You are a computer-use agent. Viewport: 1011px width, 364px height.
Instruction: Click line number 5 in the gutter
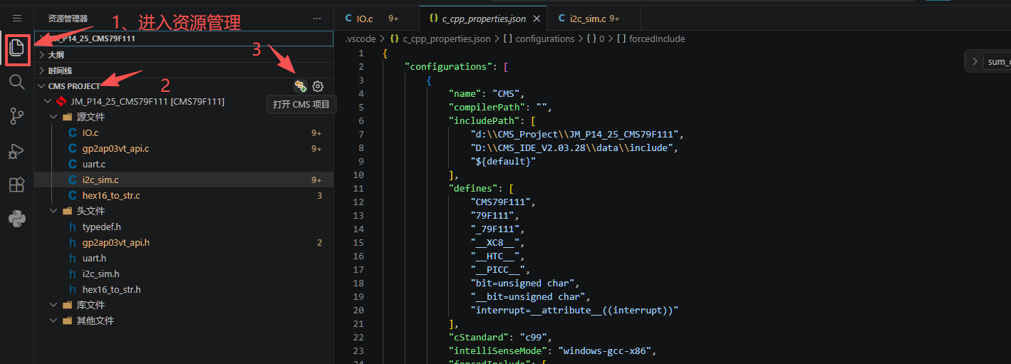pyautogui.click(x=361, y=107)
